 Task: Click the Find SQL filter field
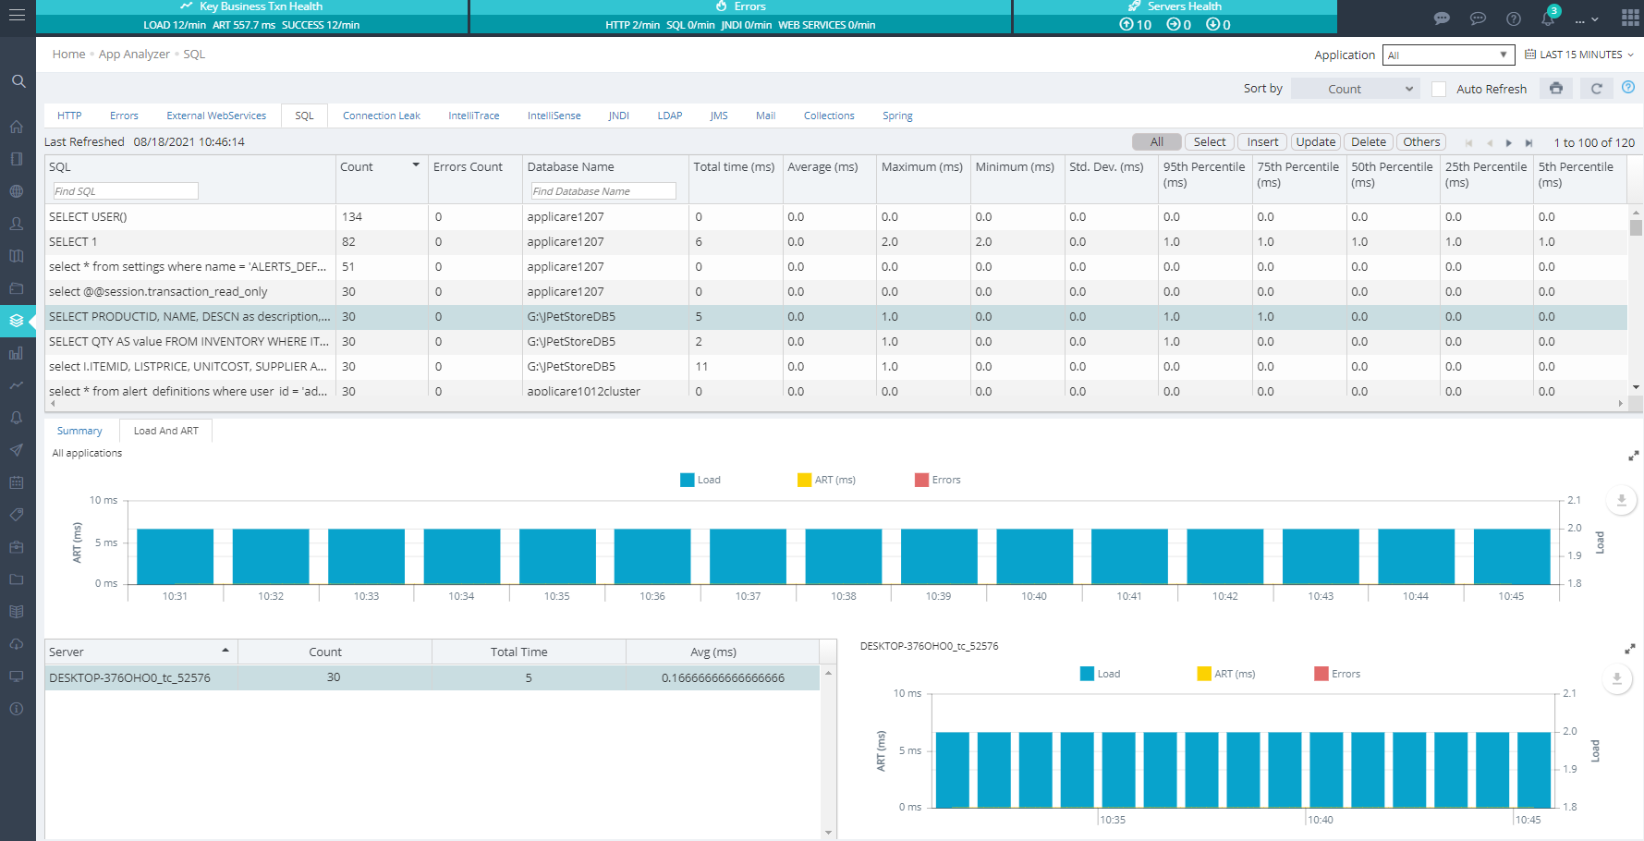pos(125,191)
